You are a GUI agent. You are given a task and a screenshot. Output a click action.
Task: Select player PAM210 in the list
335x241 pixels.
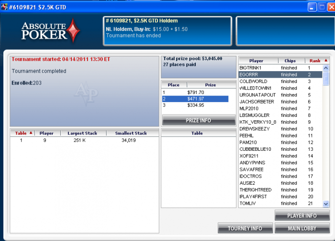(280, 142)
